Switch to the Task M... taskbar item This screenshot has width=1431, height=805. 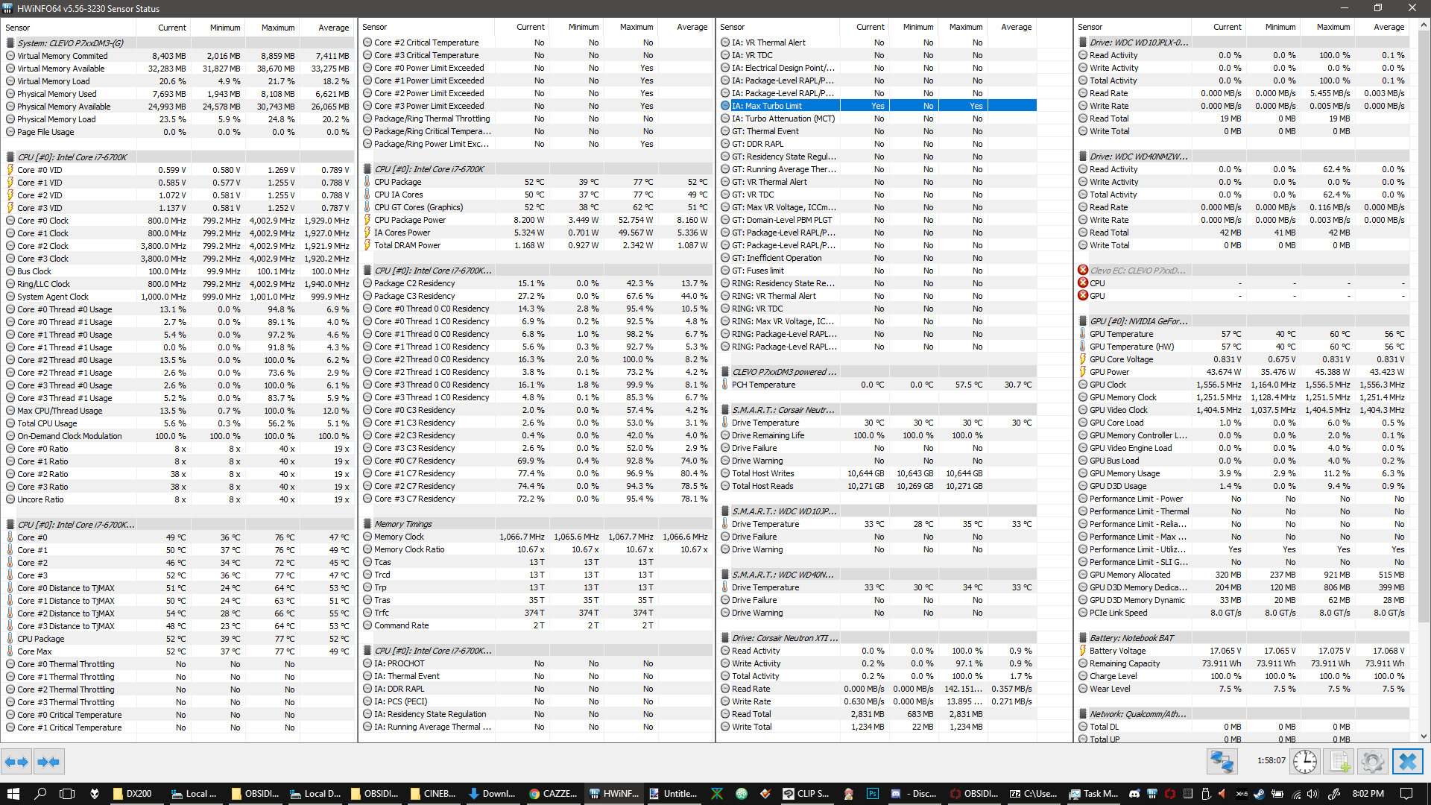(x=1093, y=794)
